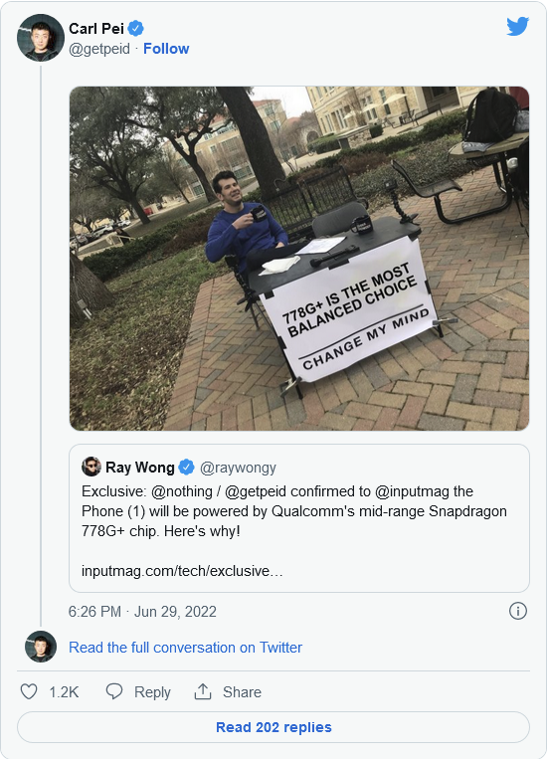This screenshot has height=759, width=547.
Task: Click the Carl Pei display name
Action: click(x=96, y=29)
